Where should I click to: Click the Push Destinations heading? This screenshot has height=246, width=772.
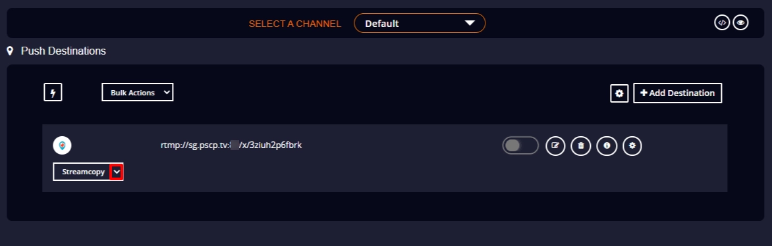click(x=63, y=51)
